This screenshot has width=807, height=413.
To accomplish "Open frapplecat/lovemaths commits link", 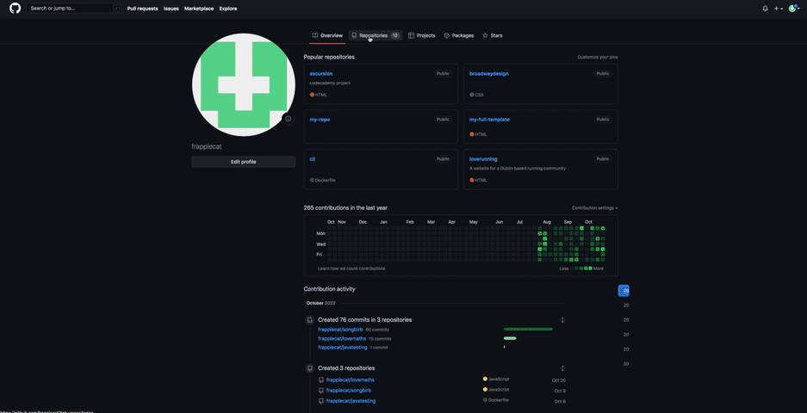I will [342, 338].
